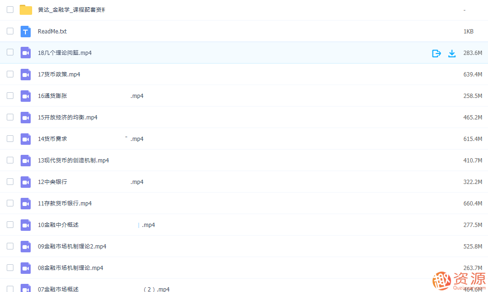Image resolution: width=488 pixels, height=292 pixels.
Task: Click the size value 615.4M
Action: coord(473,139)
